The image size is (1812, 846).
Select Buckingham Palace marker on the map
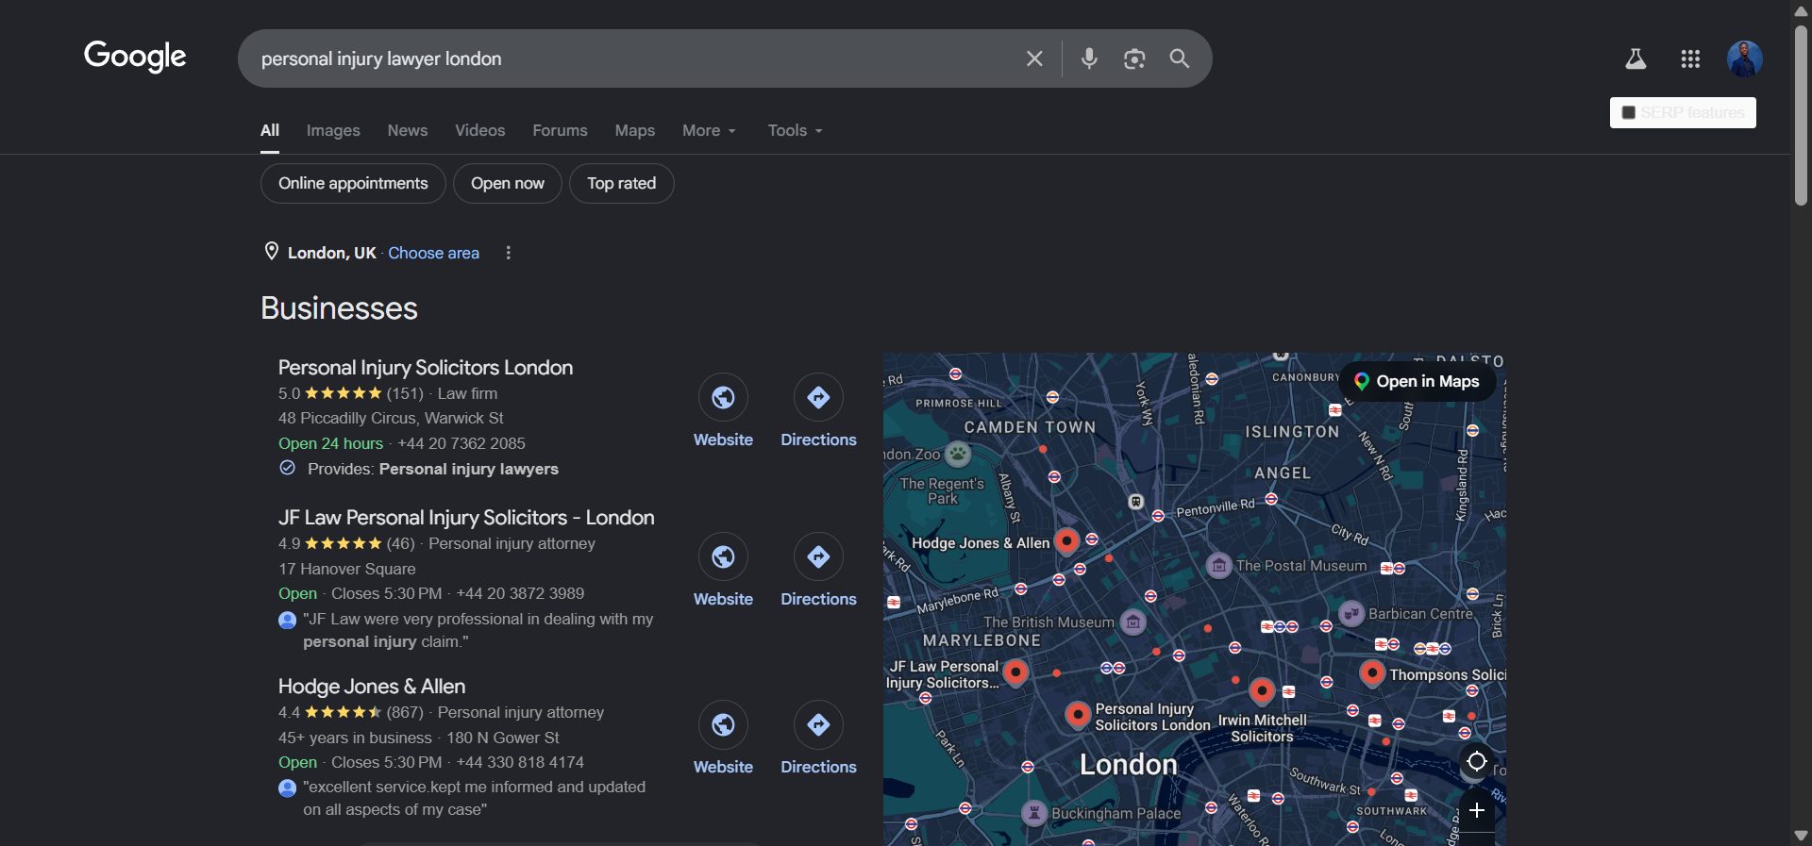(1034, 812)
